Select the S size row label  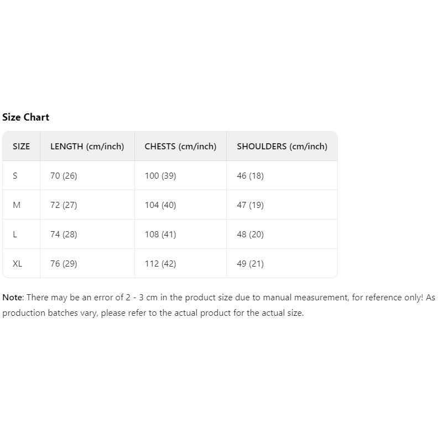point(15,176)
